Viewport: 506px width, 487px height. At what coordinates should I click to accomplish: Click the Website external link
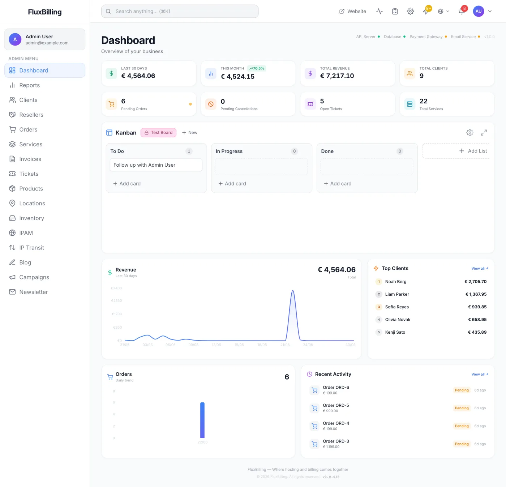pos(353,11)
